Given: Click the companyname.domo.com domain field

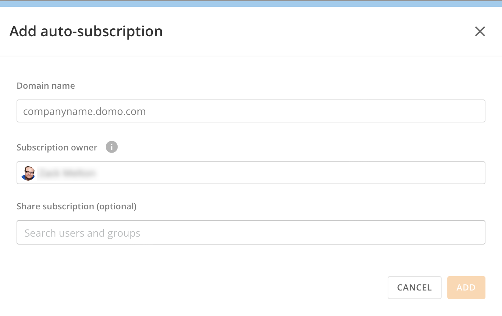Looking at the screenshot, I should coord(251,111).
